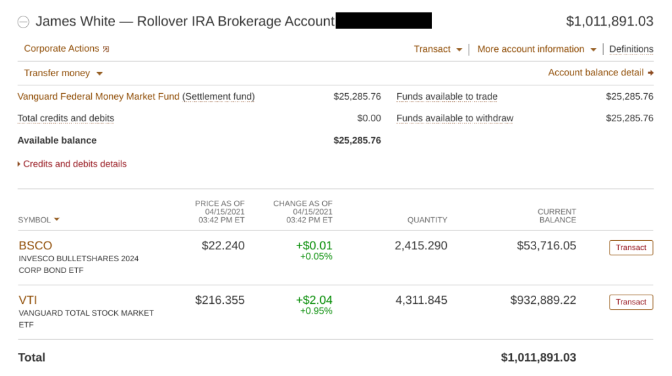Click Total credits and debits term
Viewport: 672px width, 376px height.
(66, 118)
